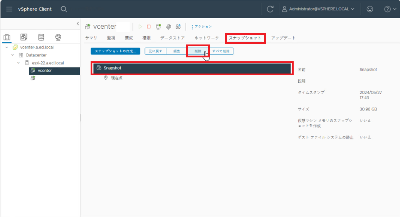
Task: Click the Edit Settings toolbar icon
Action: point(168,27)
